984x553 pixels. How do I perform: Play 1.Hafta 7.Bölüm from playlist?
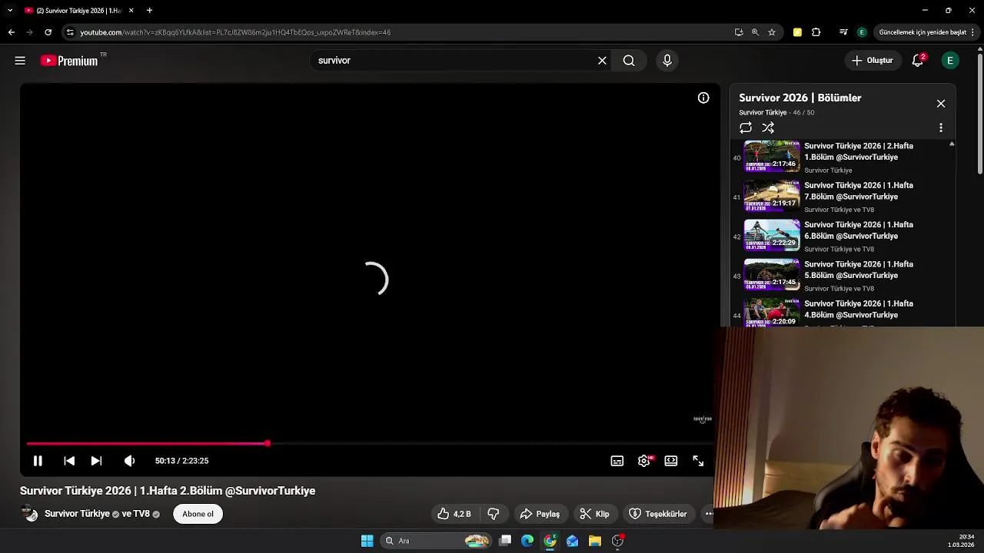[x=843, y=197]
